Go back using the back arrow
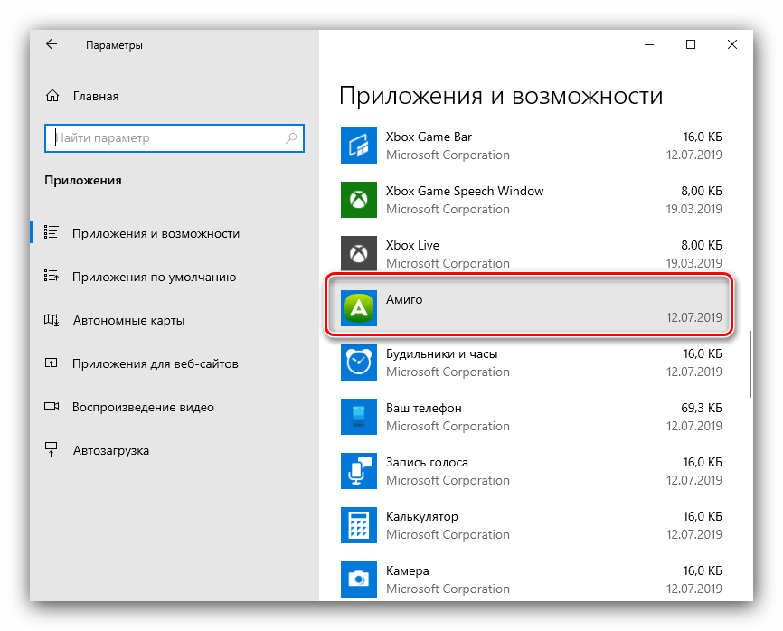The image size is (783, 631). click(x=52, y=44)
